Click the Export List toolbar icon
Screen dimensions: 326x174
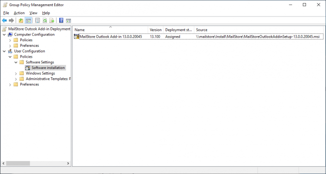click(52, 20)
